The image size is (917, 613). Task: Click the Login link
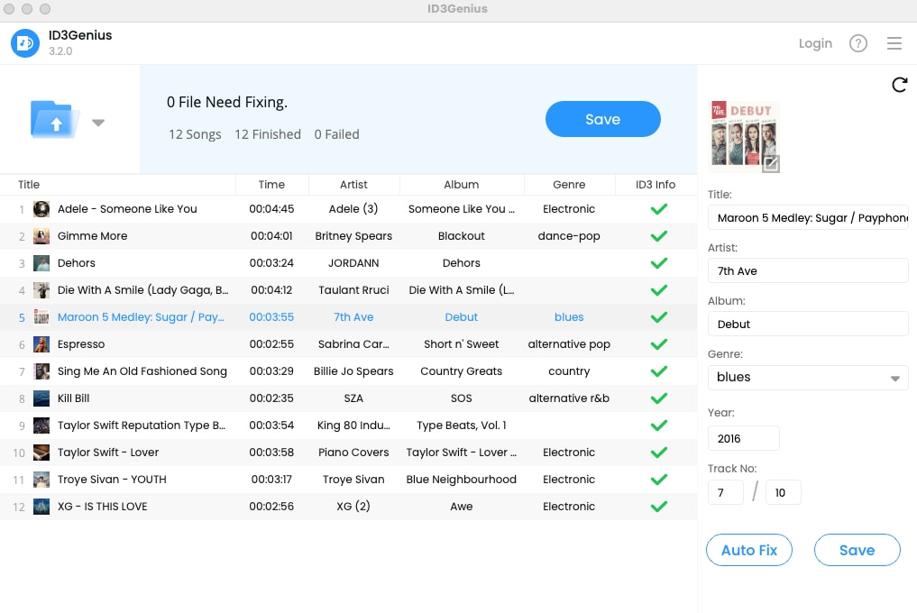click(815, 43)
